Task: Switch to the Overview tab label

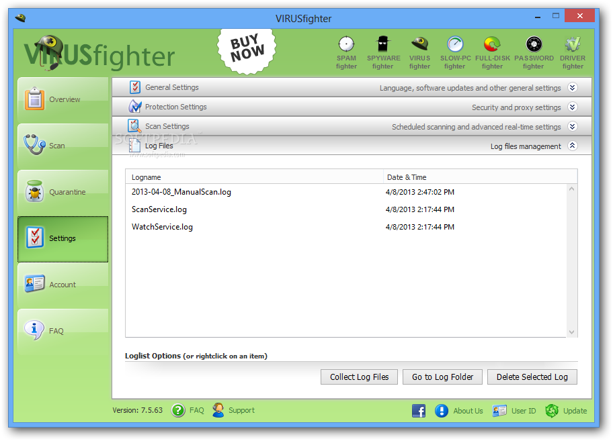Action: click(65, 99)
